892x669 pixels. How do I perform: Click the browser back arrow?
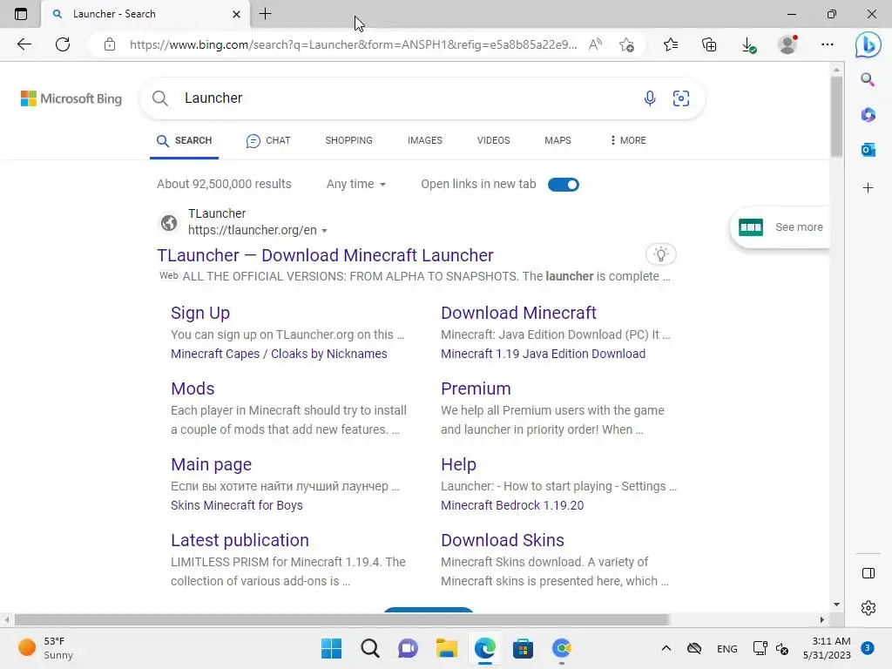pos(24,44)
